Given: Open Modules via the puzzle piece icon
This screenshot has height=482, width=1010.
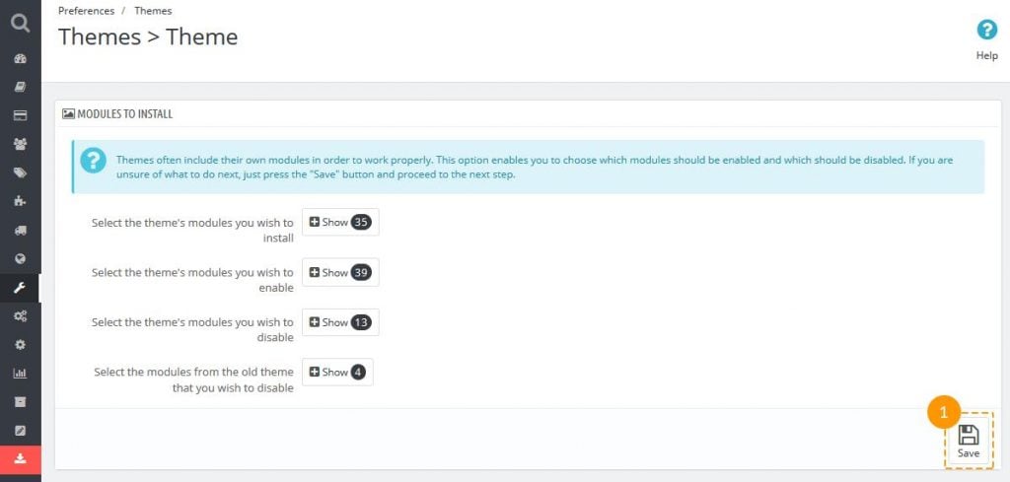Looking at the screenshot, I should click(20, 201).
